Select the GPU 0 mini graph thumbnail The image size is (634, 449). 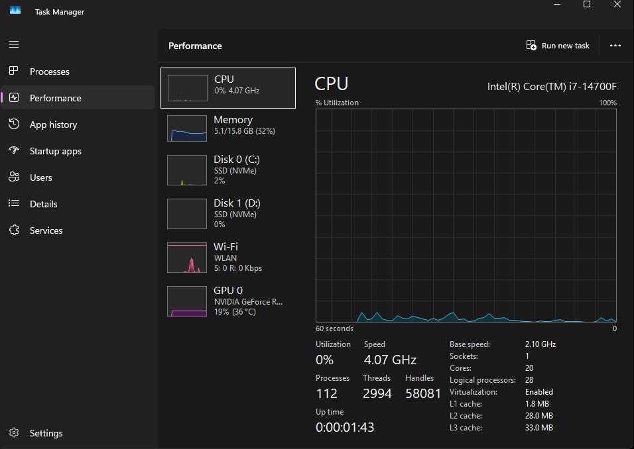(187, 301)
